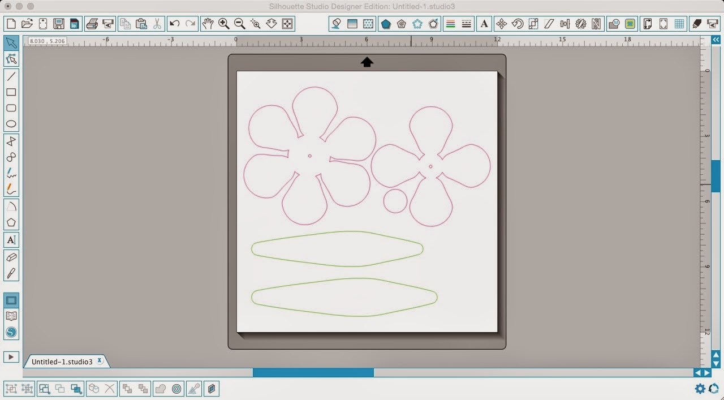Cut selection with the scissors icon
Viewport: 724px width, 400px height.
[x=157, y=24]
